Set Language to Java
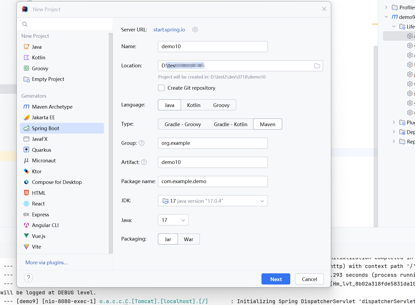The image size is (415, 305). pyautogui.click(x=170, y=105)
